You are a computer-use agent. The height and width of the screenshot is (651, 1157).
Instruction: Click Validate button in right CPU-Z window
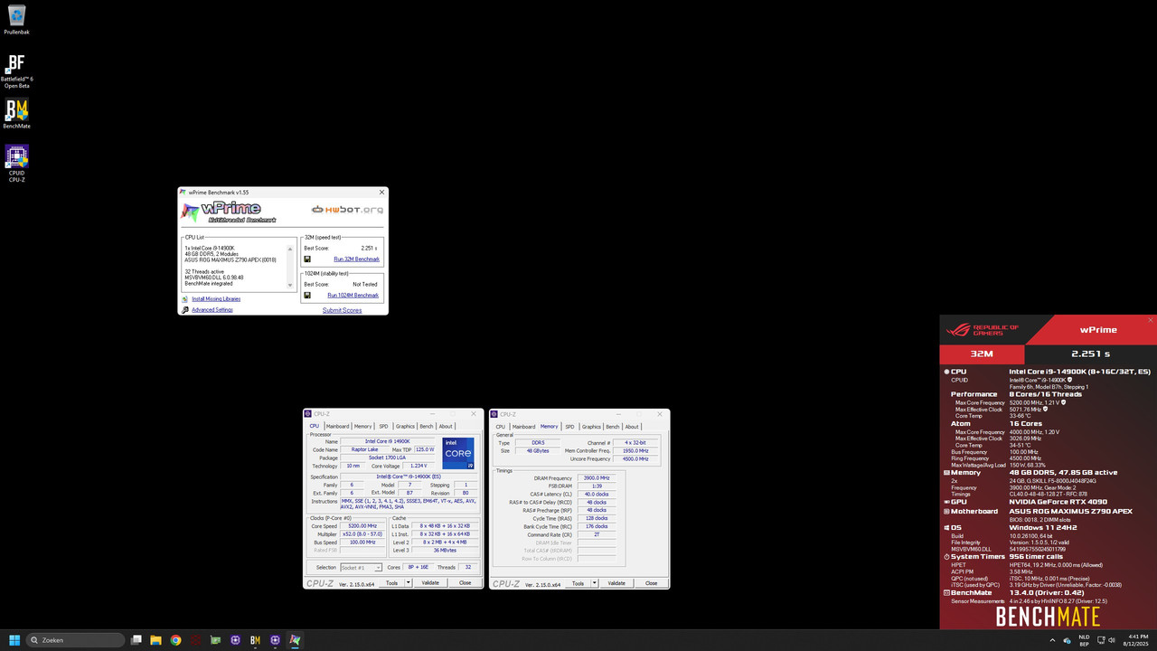tap(616, 583)
